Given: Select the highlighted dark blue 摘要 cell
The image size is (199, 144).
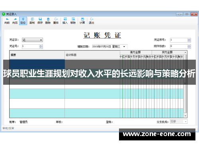Looking at the screenshot, I should pyautogui.click(x=37, y=64).
